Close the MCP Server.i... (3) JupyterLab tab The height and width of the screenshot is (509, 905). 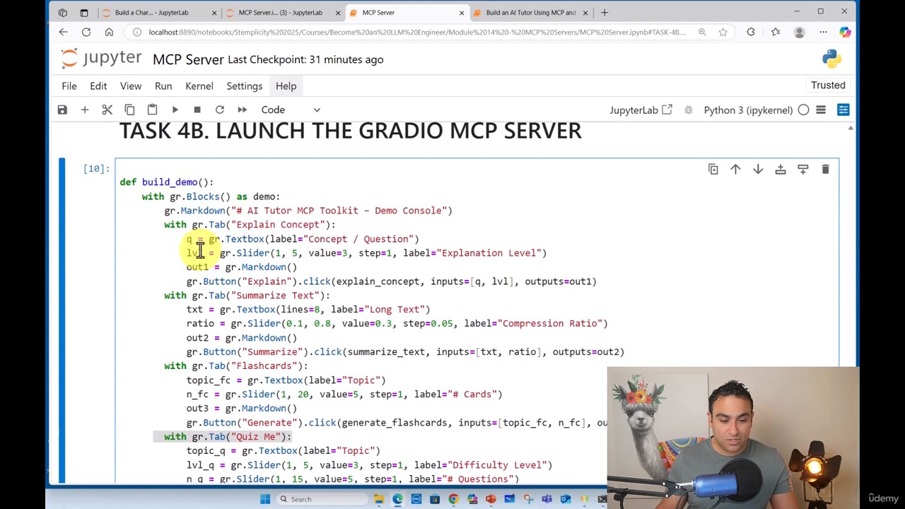(338, 13)
